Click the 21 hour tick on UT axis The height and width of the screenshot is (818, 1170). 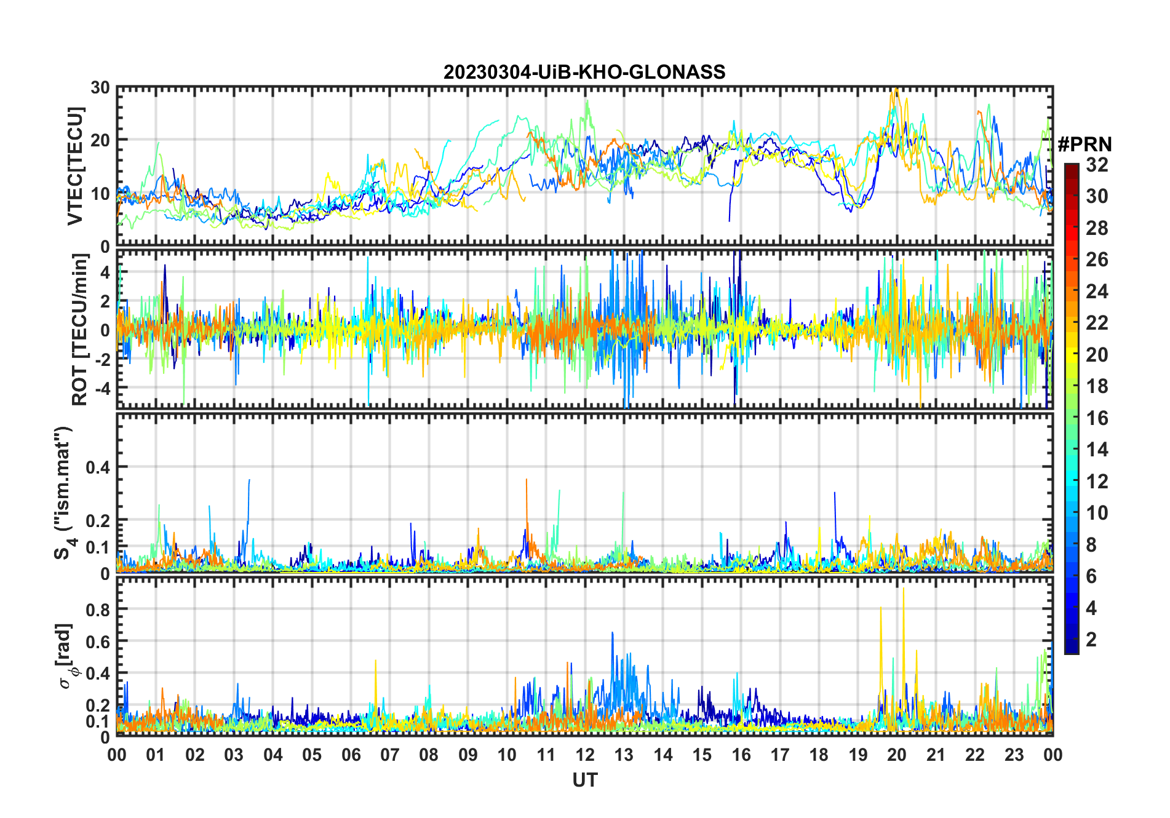[936, 755]
